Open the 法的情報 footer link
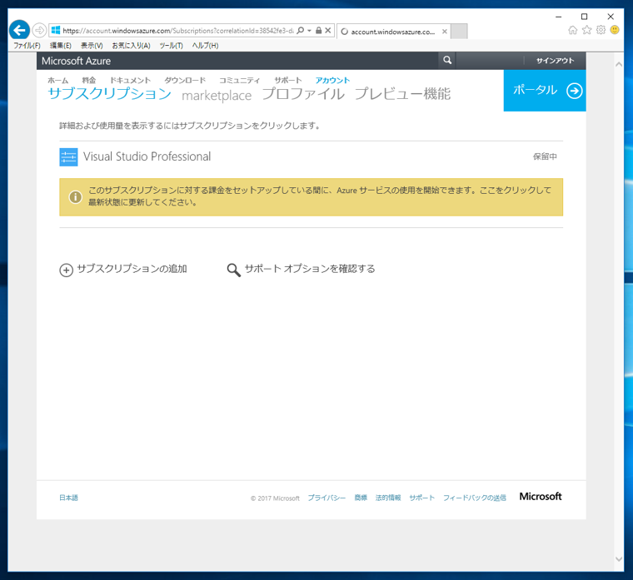 tap(388, 498)
